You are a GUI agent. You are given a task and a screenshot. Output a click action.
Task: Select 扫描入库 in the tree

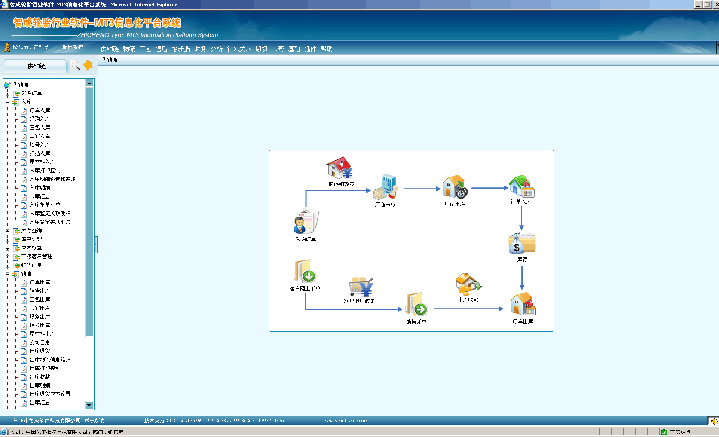click(x=40, y=153)
